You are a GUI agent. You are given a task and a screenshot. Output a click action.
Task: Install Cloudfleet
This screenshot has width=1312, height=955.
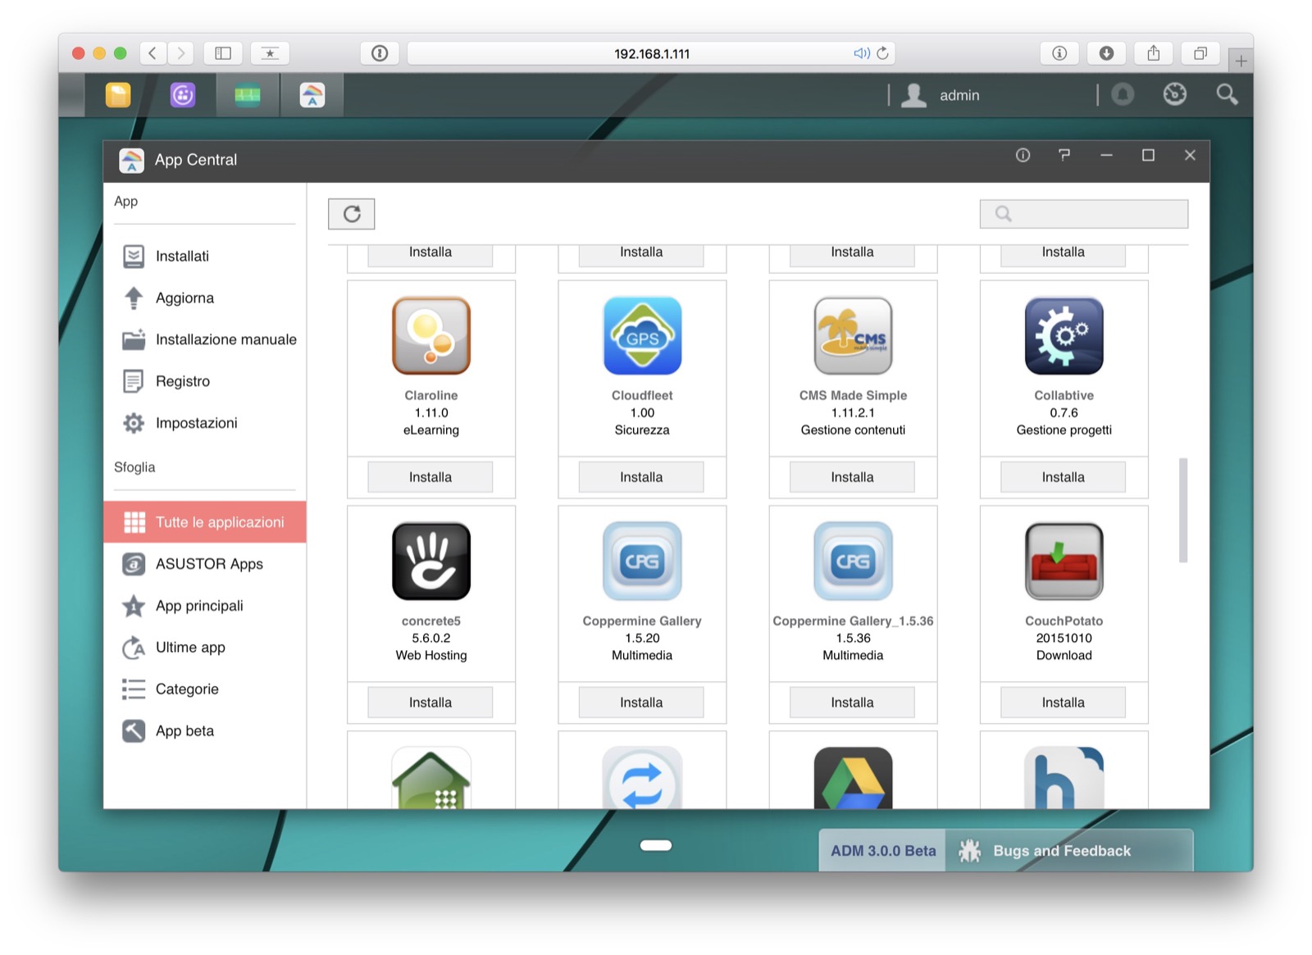point(641,477)
